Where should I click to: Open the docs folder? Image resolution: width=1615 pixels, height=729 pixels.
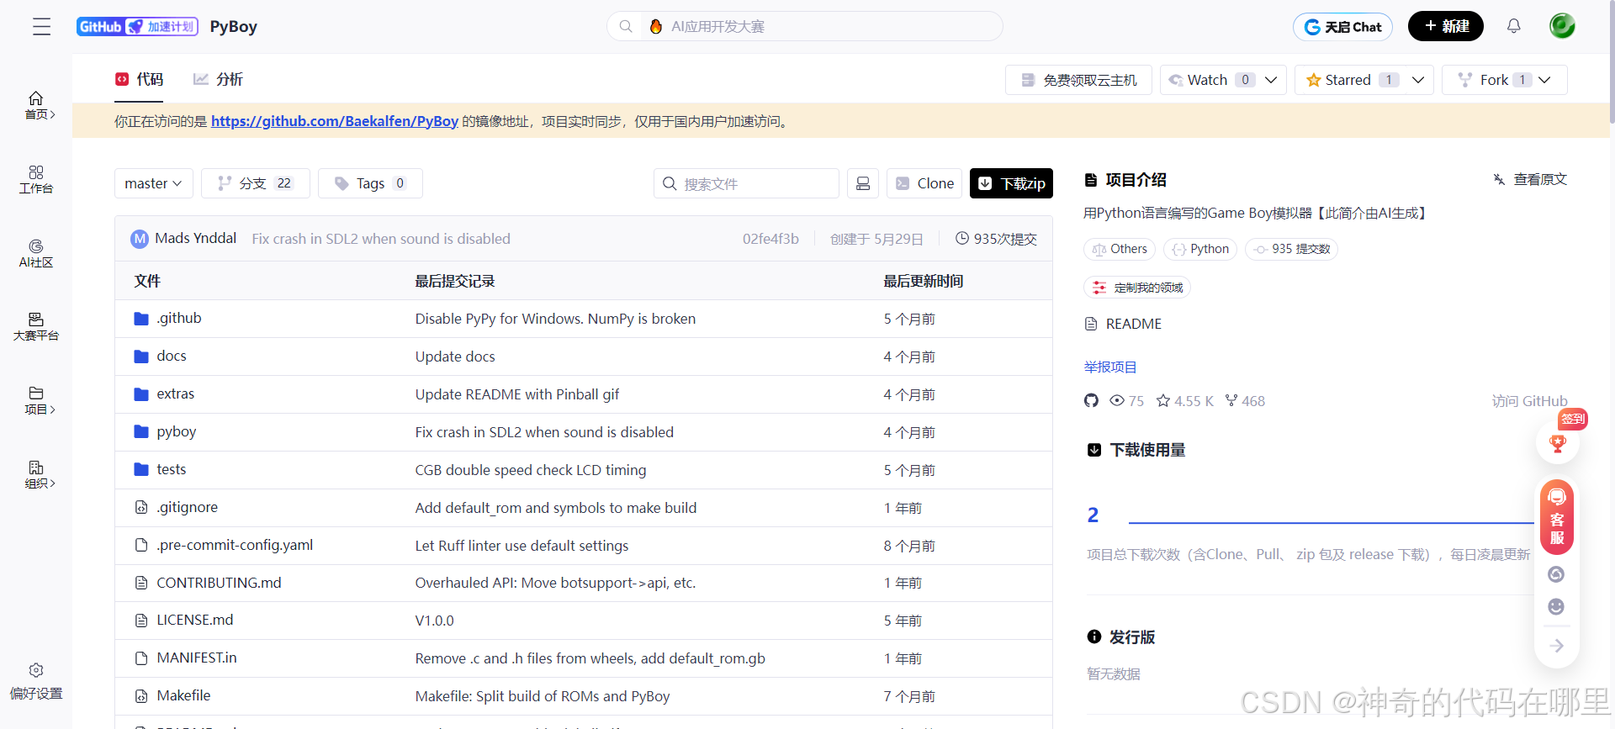[172, 356]
